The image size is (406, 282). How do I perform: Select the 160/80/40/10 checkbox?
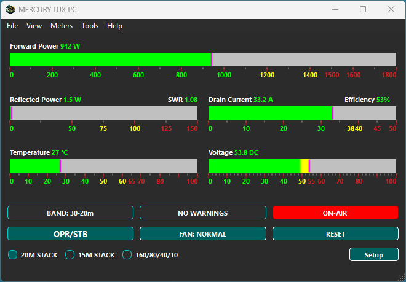[x=127, y=255]
